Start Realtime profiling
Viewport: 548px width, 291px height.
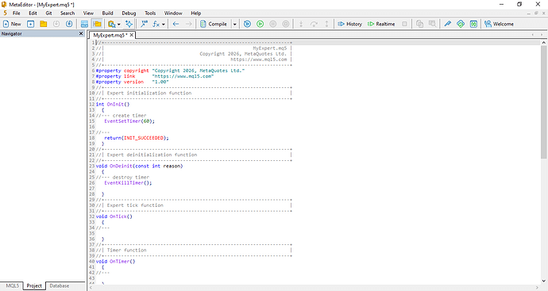pyautogui.click(x=381, y=24)
